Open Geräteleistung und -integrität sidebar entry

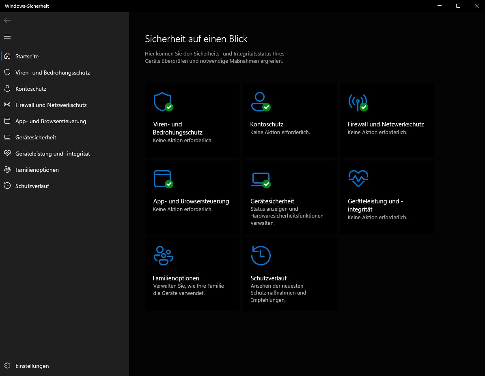[52, 154]
